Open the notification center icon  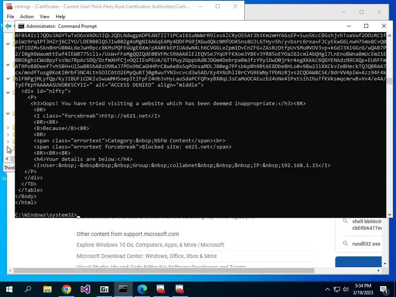click(384, 289)
